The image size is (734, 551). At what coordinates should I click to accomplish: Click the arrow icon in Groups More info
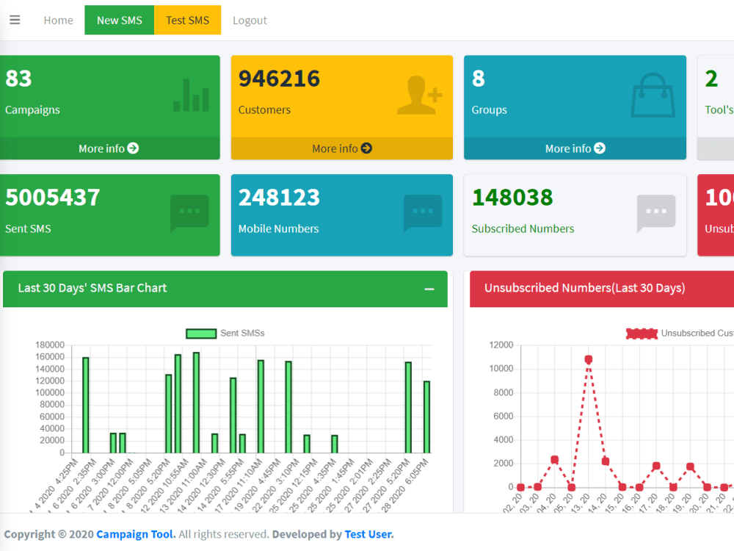[600, 148]
